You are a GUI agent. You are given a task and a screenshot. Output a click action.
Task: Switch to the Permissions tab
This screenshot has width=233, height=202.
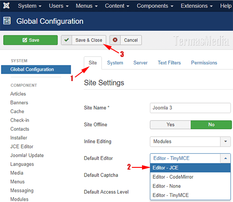tap(204, 63)
